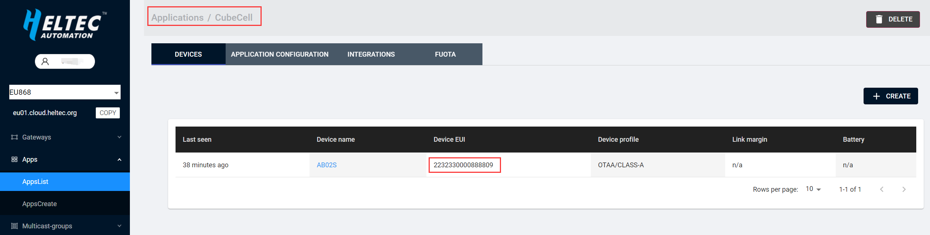
Task: Open the Integrations tab
Action: (x=371, y=54)
